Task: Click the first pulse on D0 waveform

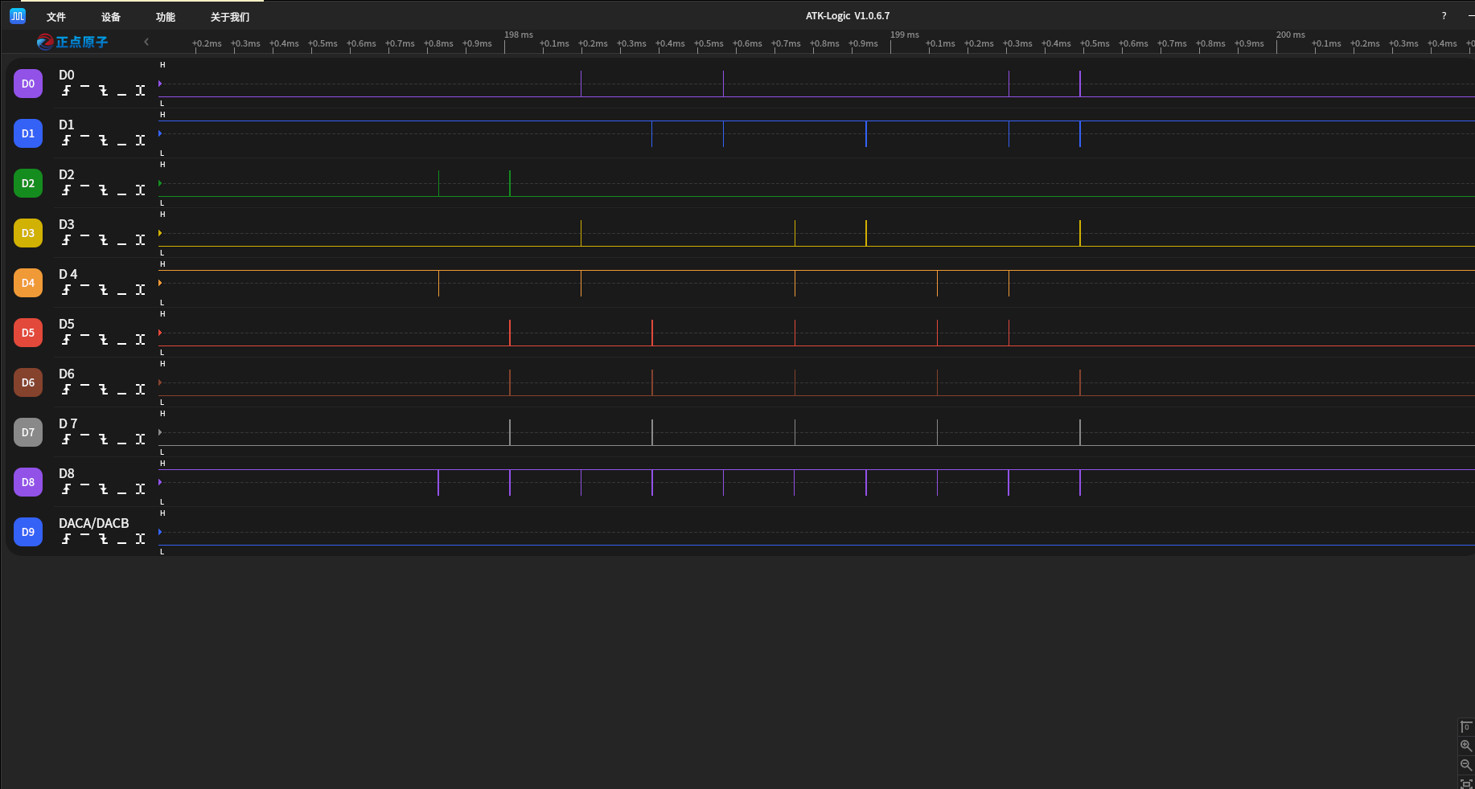Action: (581, 84)
